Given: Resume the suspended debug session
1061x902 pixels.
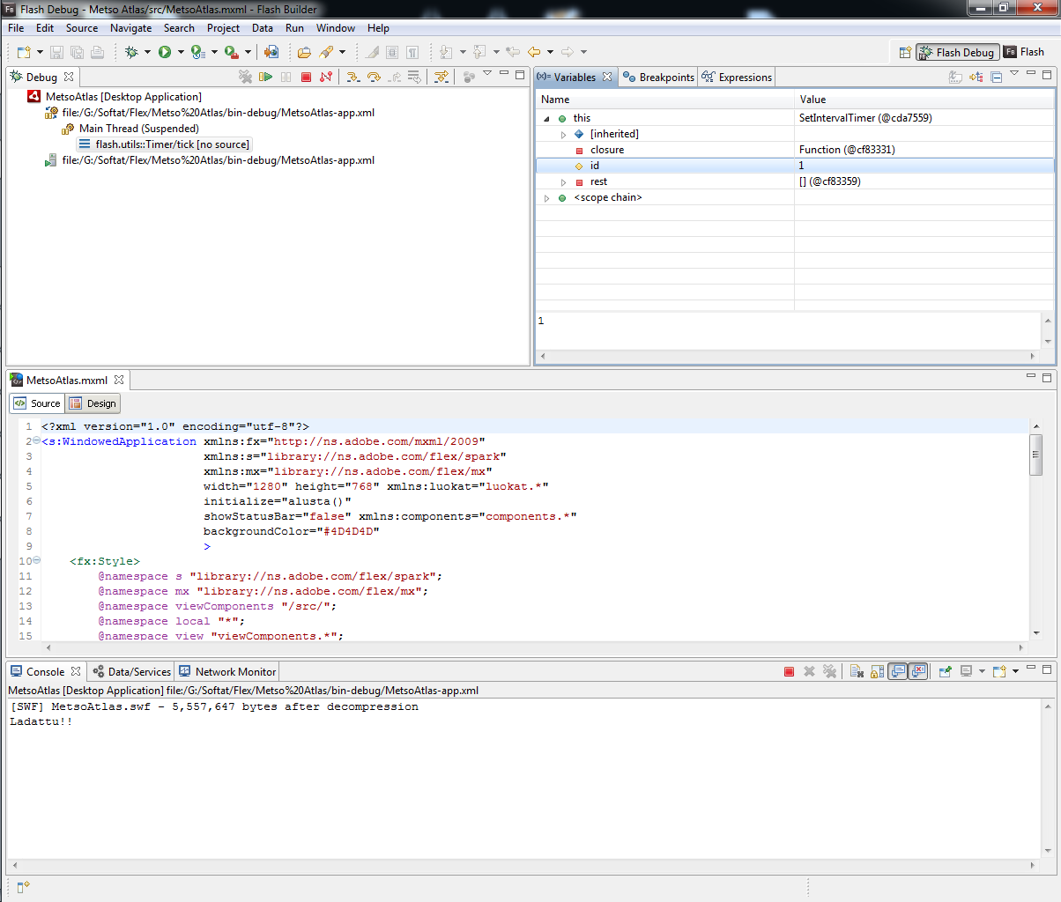Looking at the screenshot, I should 265,77.
